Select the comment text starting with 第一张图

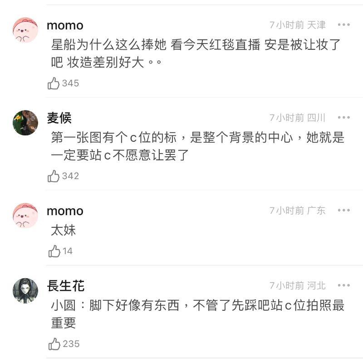(197, 146)
